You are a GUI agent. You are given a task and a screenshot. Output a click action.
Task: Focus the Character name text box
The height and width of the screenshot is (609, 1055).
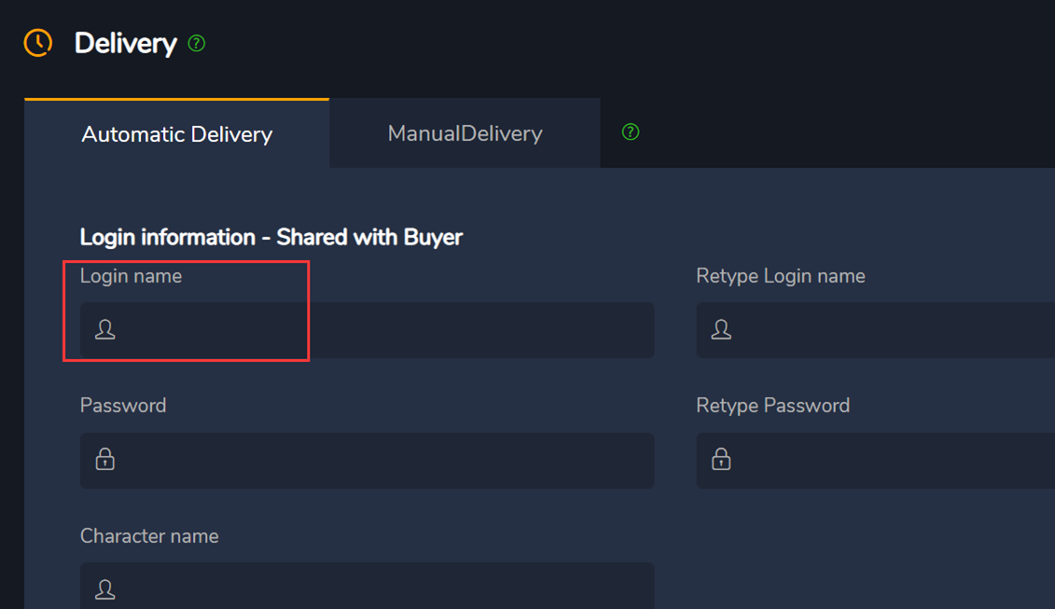point(368,586)
